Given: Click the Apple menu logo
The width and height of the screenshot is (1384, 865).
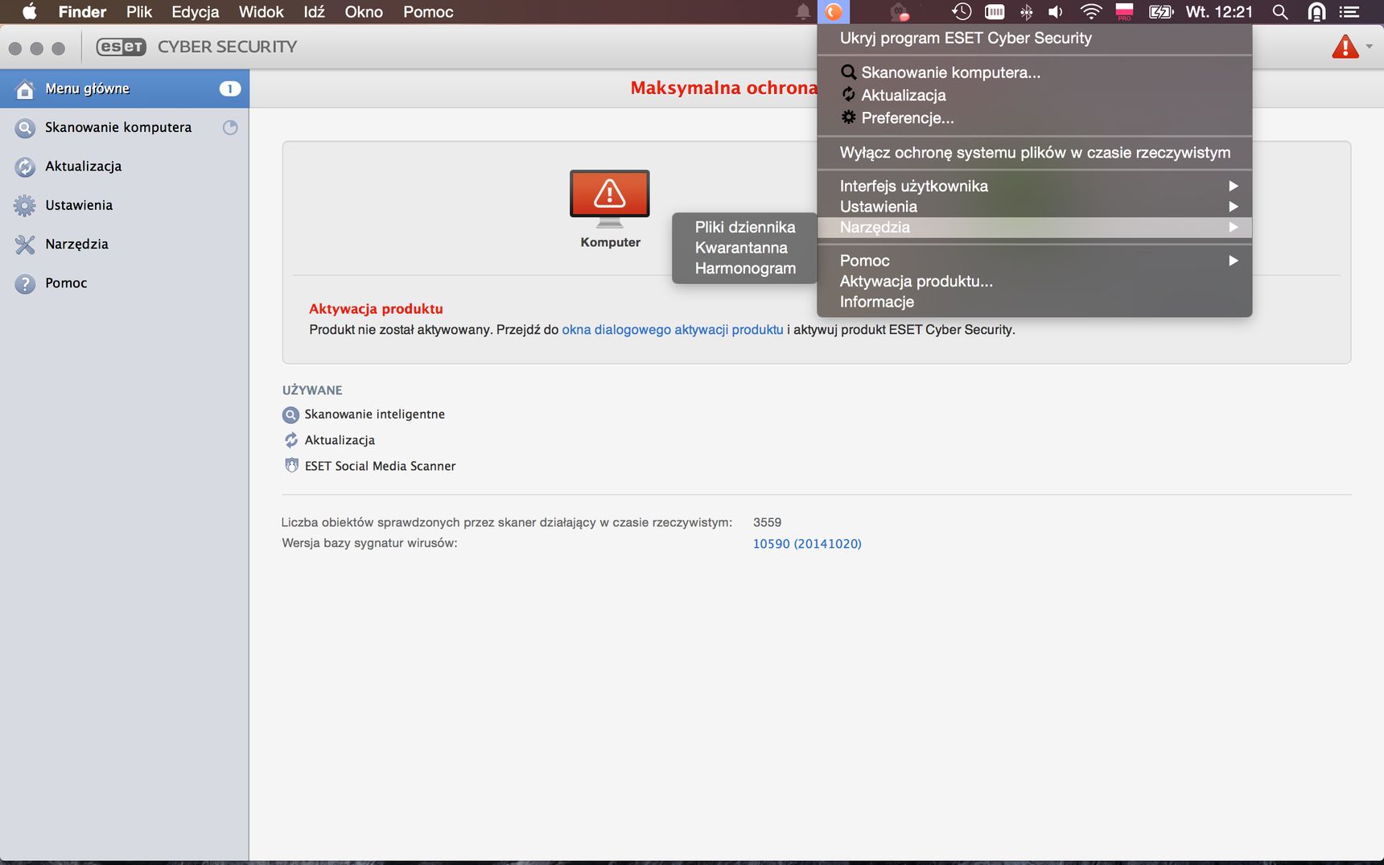Looking at the screenshot, I should [29, 11].
